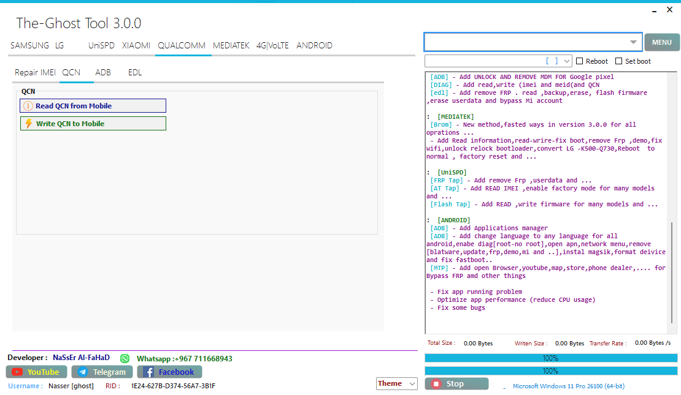
Task: Click the Read QCN info icon
Action: click(x=28, y=106)
